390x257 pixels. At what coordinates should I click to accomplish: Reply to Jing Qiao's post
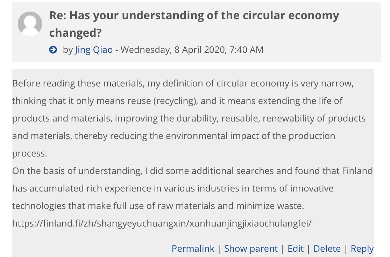coord(362,249)
